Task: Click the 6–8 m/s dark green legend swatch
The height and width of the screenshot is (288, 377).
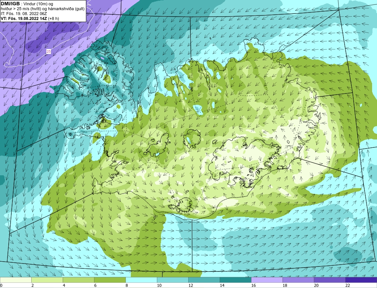Action: click(x=110, y=280)
